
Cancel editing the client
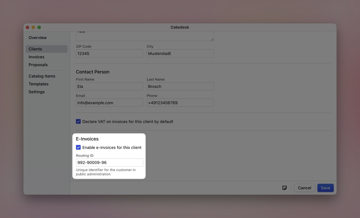(x=304, y=188)
